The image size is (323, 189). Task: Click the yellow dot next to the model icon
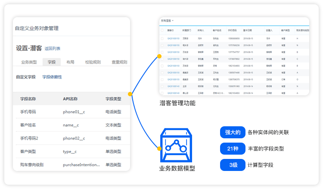click(159, 149)
